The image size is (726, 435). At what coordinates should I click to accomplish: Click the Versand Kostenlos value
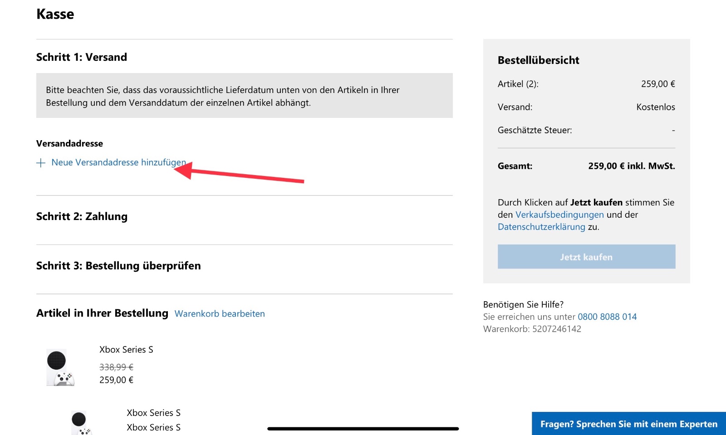pyautogui.click(x=656, y=107)
